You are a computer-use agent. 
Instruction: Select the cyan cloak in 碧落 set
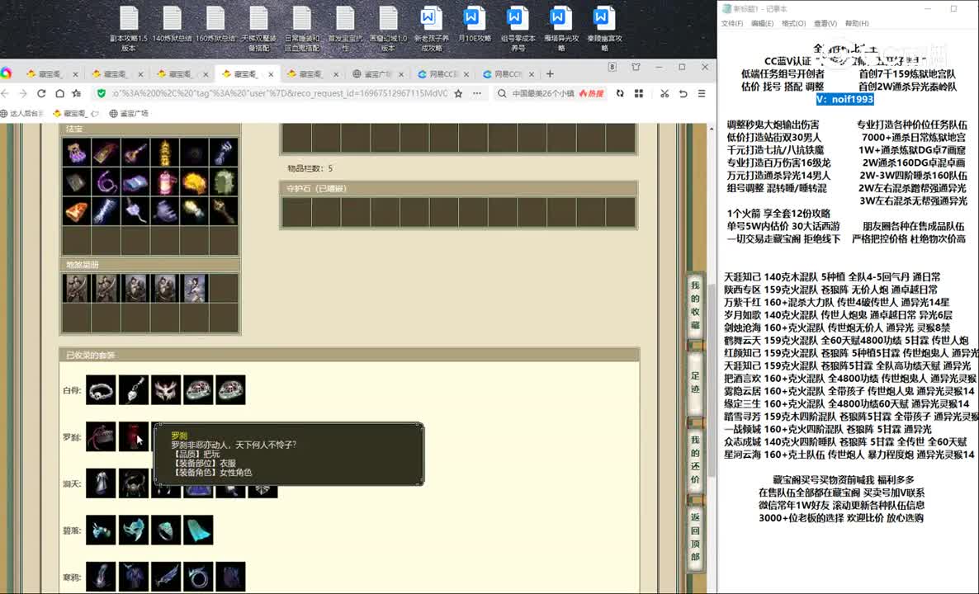pos(198,530)
